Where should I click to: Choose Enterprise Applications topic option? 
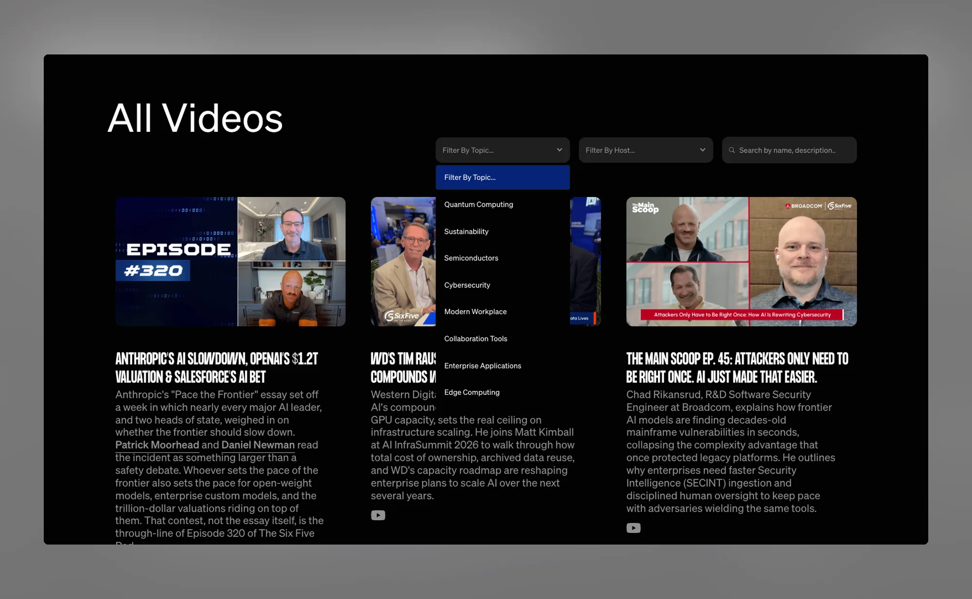(503, 366)
